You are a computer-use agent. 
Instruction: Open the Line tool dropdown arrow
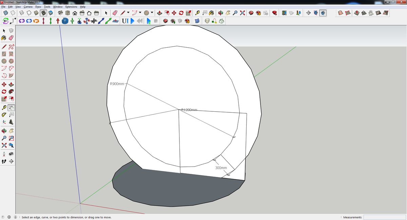coord(128,13)
